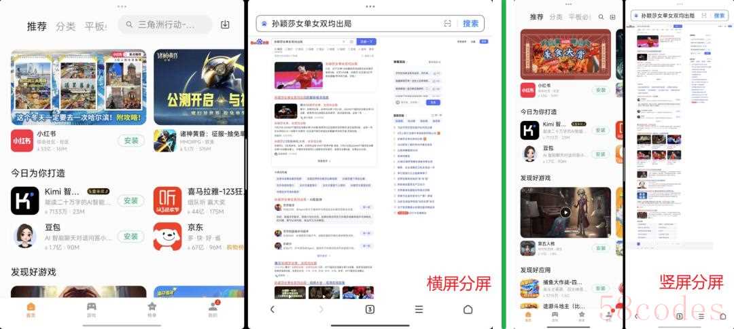Open table tennis player photo in landscape browser
This screenshot has width=734, height=329.
[x=298, y=75]
